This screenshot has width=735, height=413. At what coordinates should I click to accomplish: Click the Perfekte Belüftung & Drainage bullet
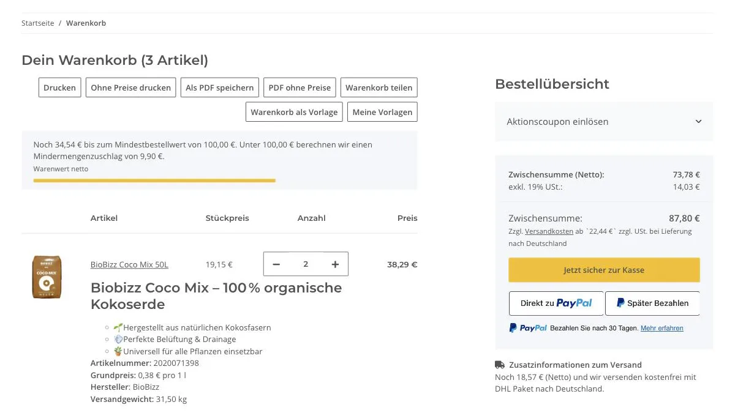click(x=175, y=339)
